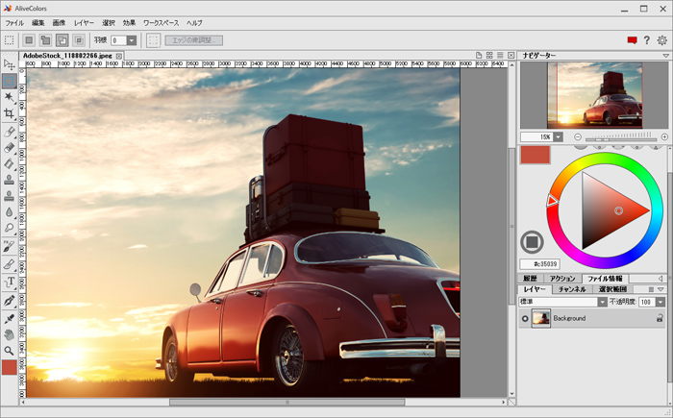Open the ワークスペース menu
This screenshot has width=673, height=418.
(x=161, y=23)
